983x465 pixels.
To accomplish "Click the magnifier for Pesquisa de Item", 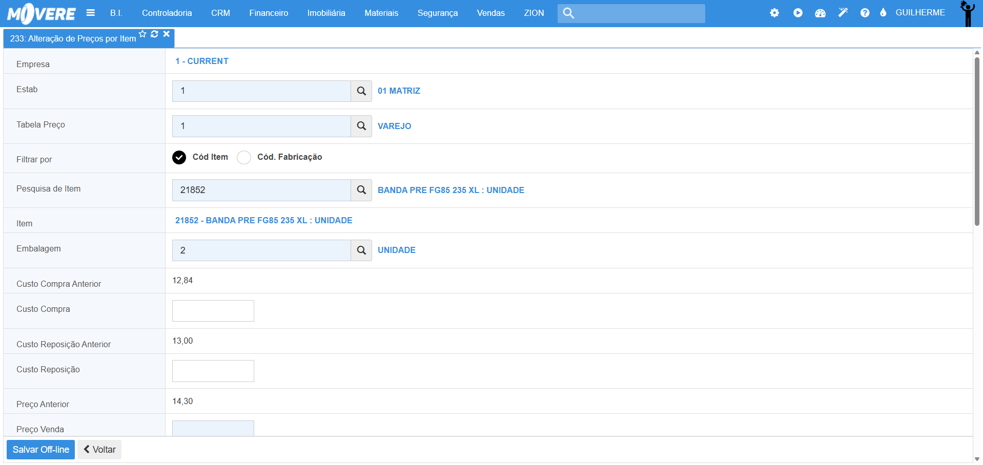I will tap(361, 190).
